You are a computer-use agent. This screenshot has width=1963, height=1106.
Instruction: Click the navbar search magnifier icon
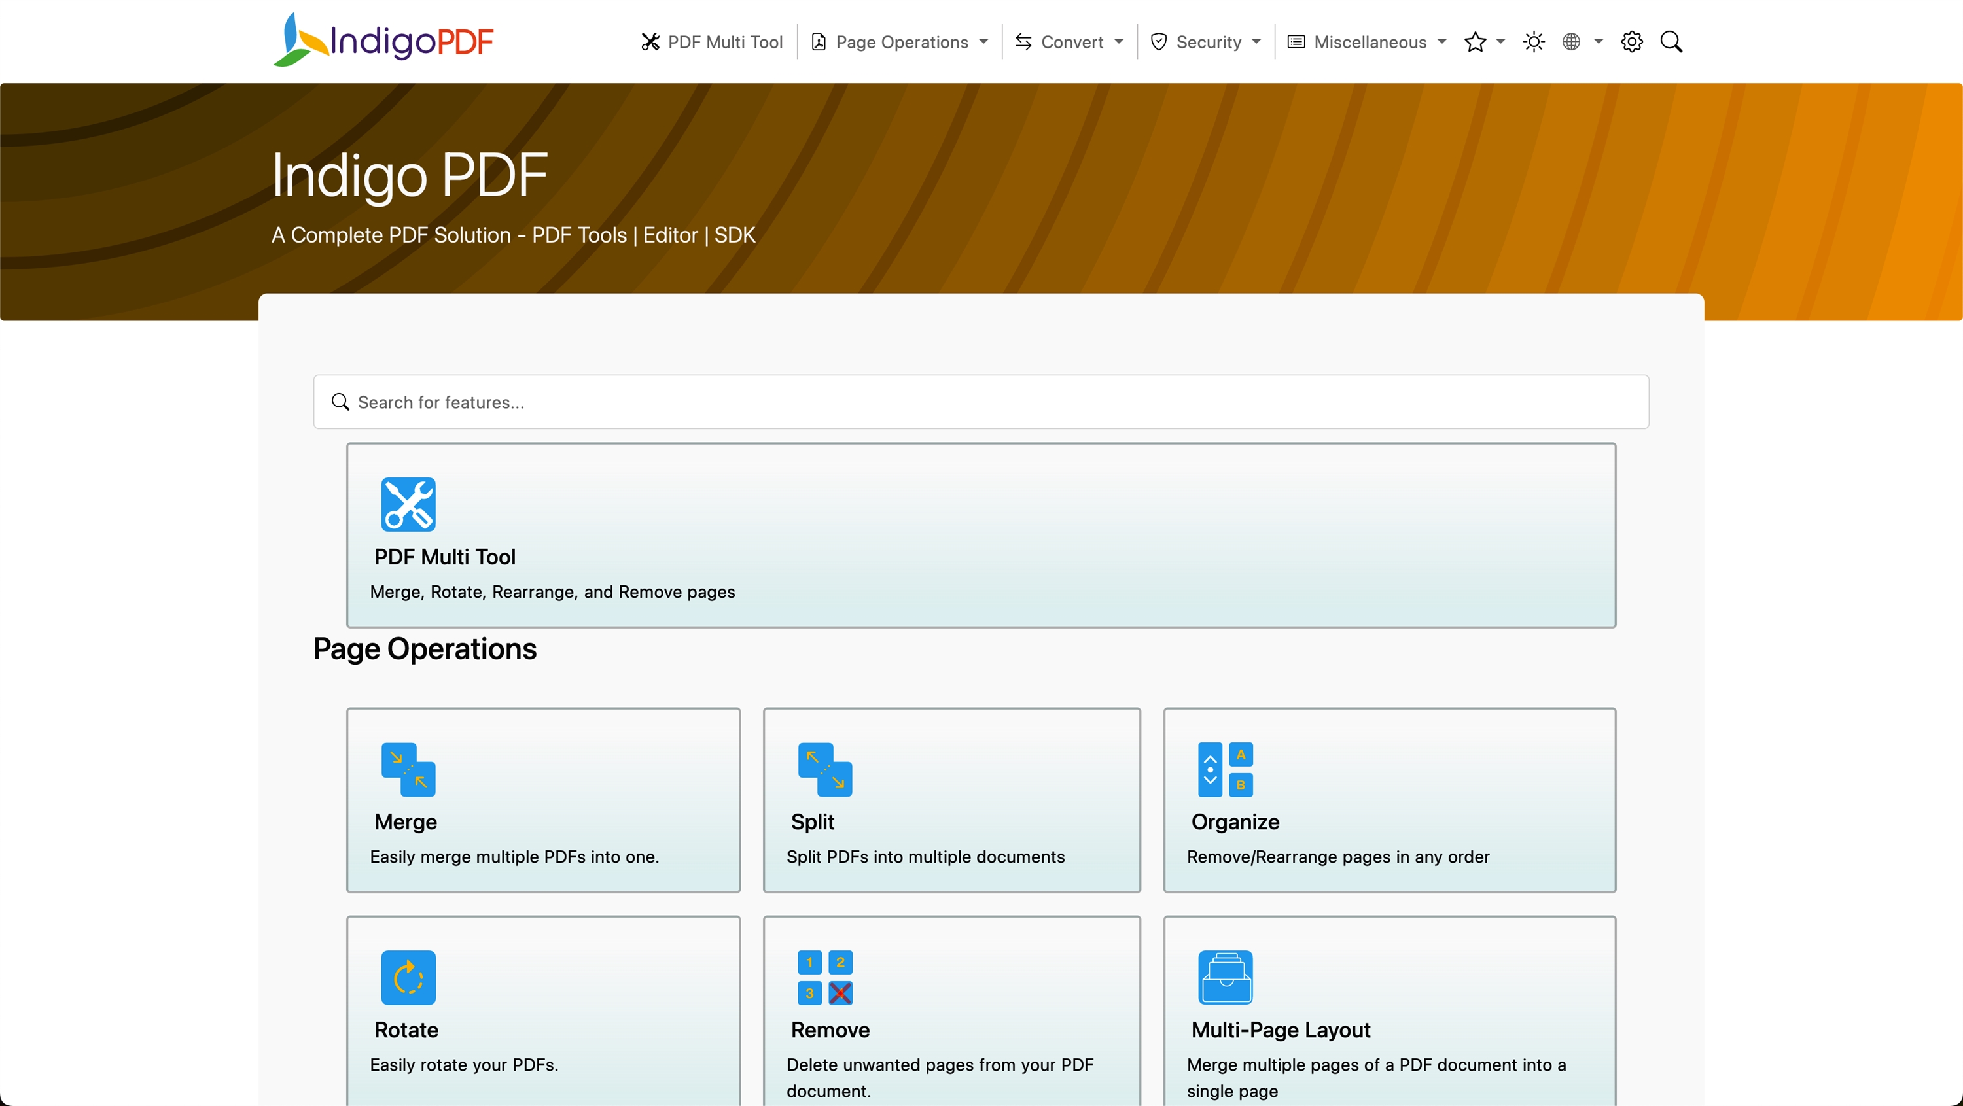tap(1671, 42)
